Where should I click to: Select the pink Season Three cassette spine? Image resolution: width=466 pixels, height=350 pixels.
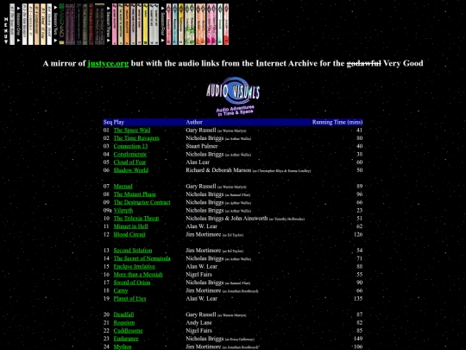[x=115, y=24]
